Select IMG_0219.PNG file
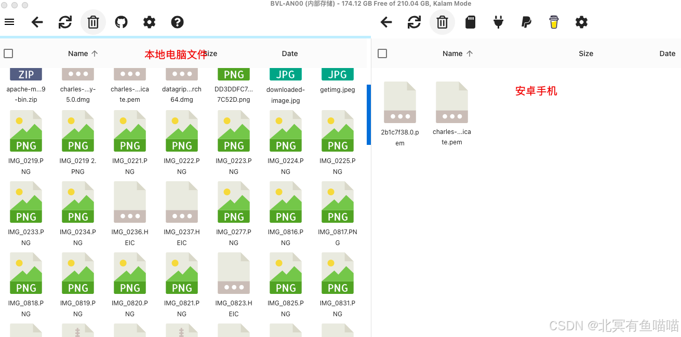 tap(26, 131)
